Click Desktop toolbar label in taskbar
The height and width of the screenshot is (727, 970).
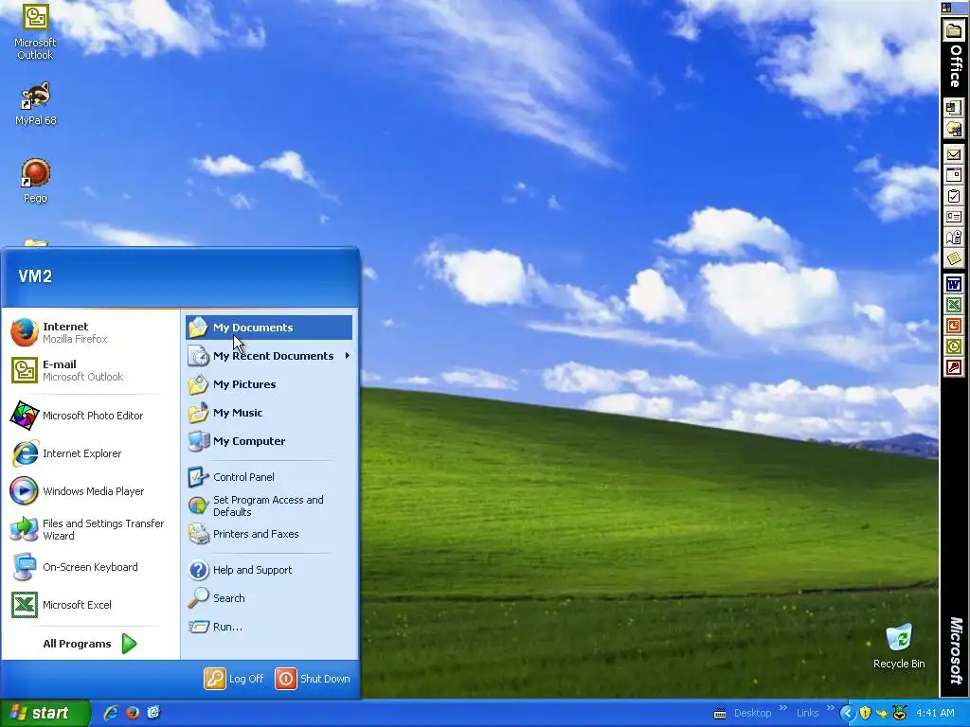(752, 714)
